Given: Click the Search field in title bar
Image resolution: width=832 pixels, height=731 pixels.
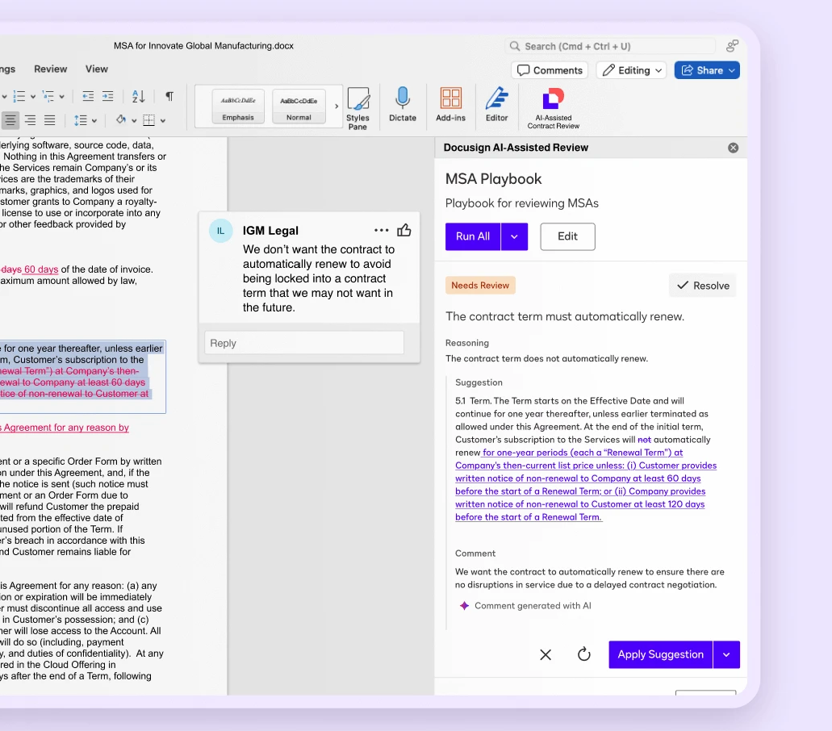Looking at the screenshot, I should click(x=610, y=46).
